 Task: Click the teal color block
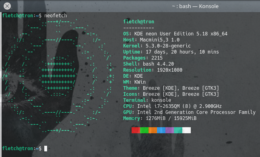[x=178, y=130]
